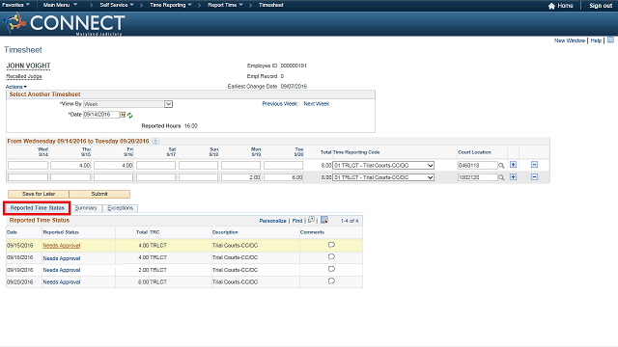618x347 pixels.
Task: Open comment bubble for 09/16/2016 row
Action: (331, 257)
